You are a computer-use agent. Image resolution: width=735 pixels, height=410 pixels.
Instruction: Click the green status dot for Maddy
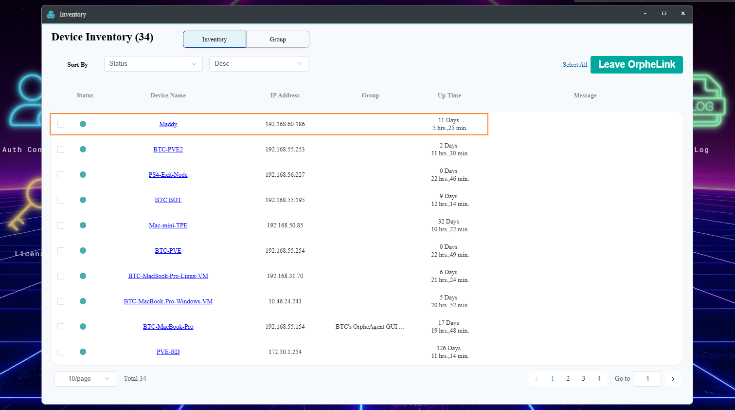pos(83,124)
